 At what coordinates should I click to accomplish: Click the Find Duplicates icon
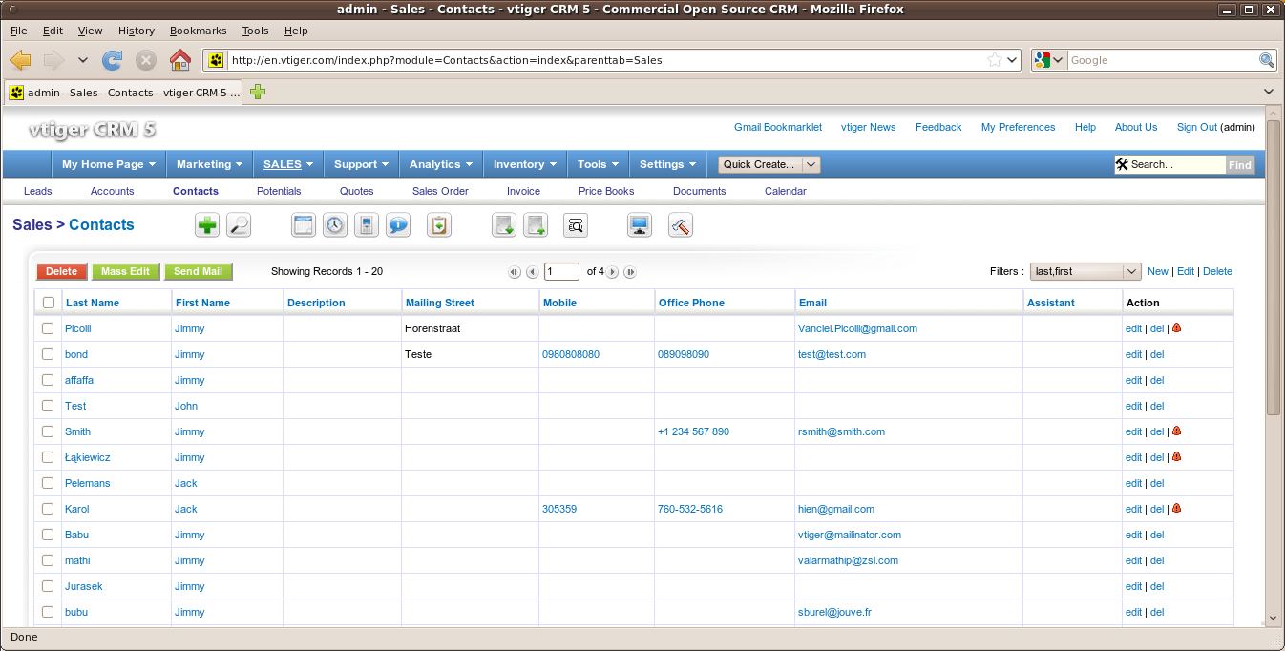tap(576, 225)
